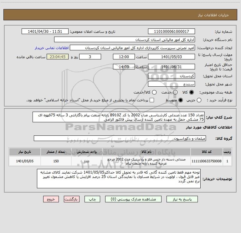Click the price validity date 1401/06/31
The width and height of the screenshot is (241, 233).
coord(172,67)
